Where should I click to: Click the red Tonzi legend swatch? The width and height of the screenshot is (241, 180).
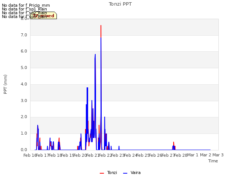coord(102,173)
